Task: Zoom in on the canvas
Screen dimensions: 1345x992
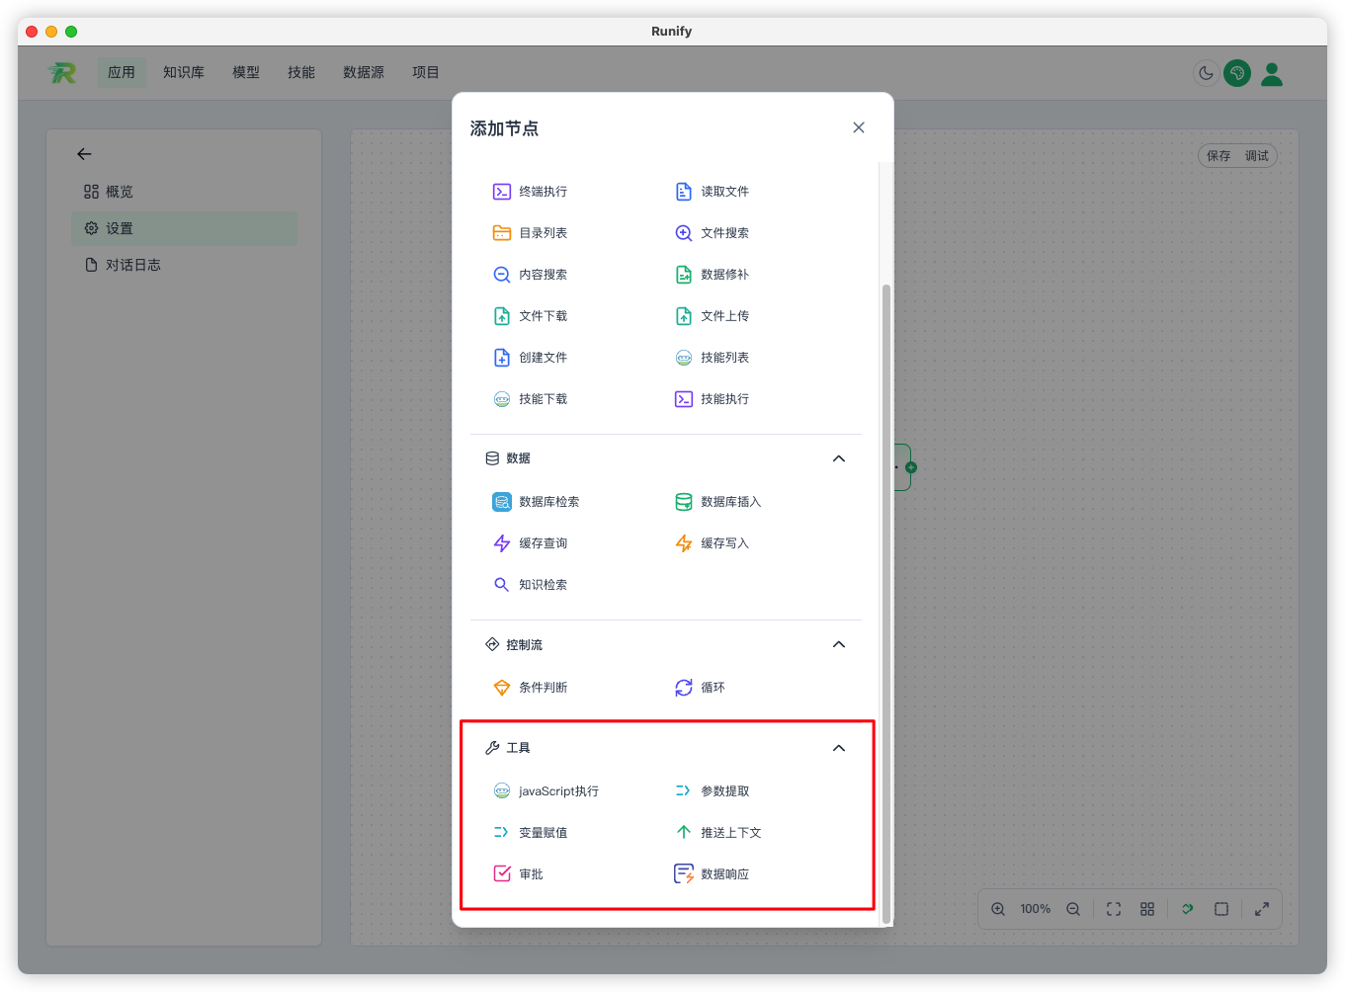Action: point(998,909)
